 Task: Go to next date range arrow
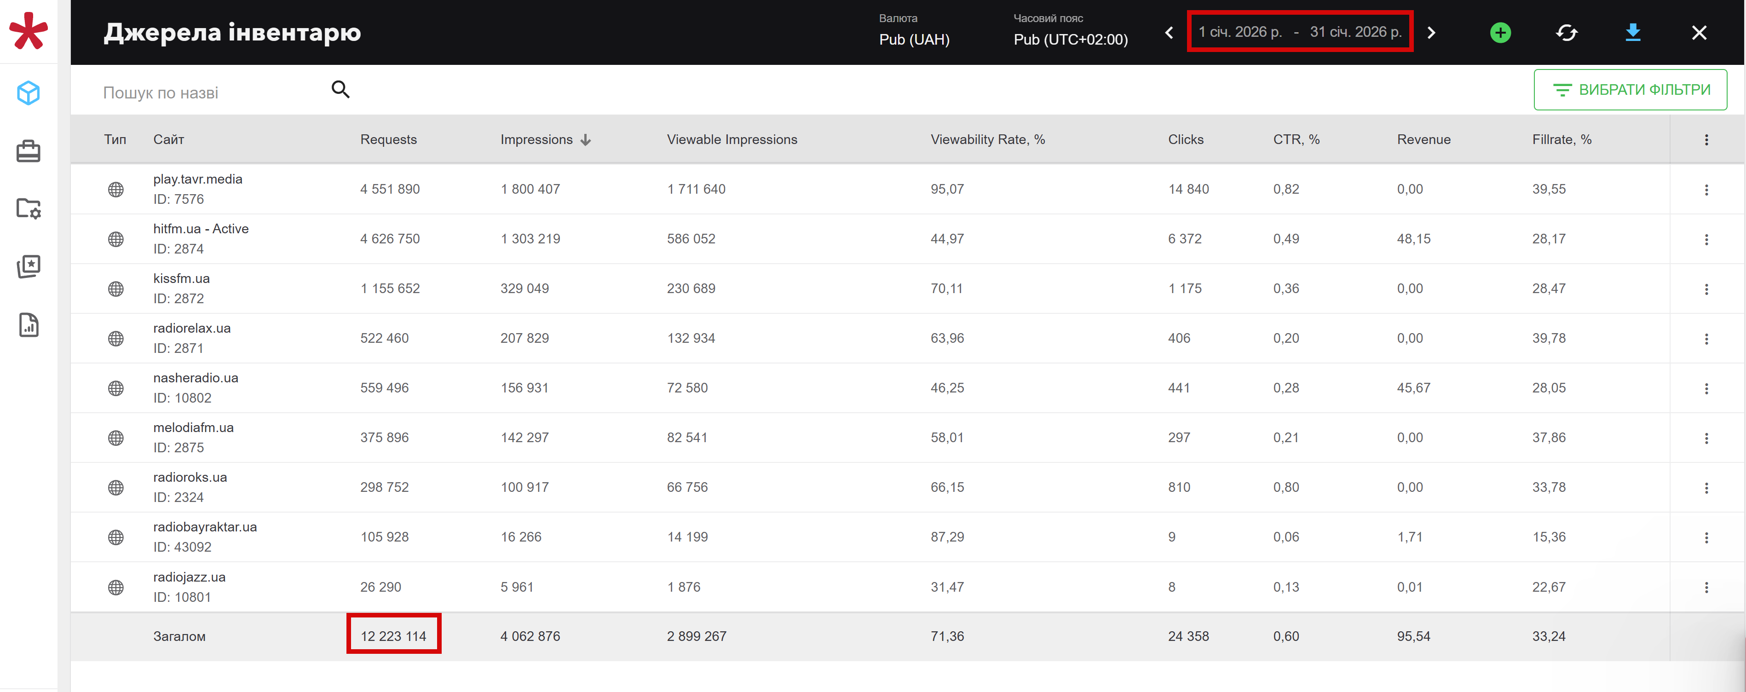coord(1431,33)
